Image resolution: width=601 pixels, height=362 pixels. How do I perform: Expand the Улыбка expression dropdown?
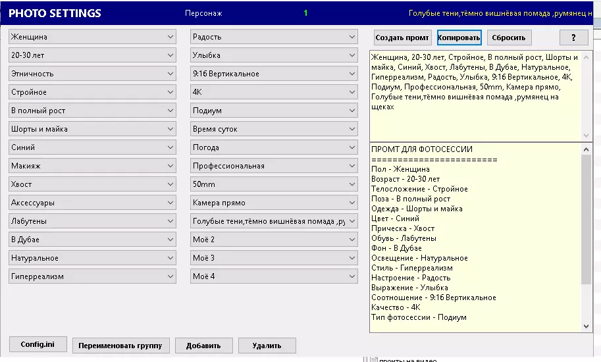(274, 55)
